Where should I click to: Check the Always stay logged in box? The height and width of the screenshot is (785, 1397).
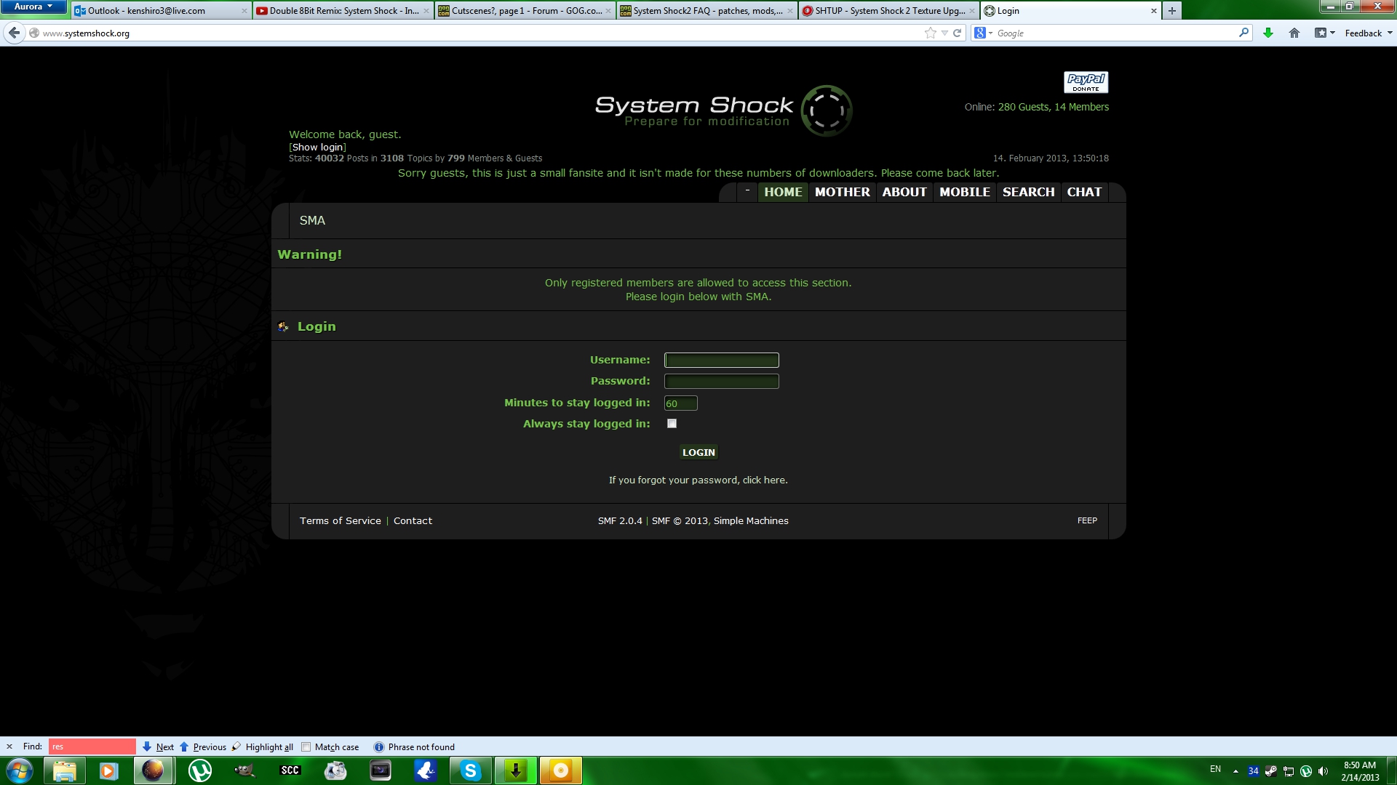tap(672, 424)
